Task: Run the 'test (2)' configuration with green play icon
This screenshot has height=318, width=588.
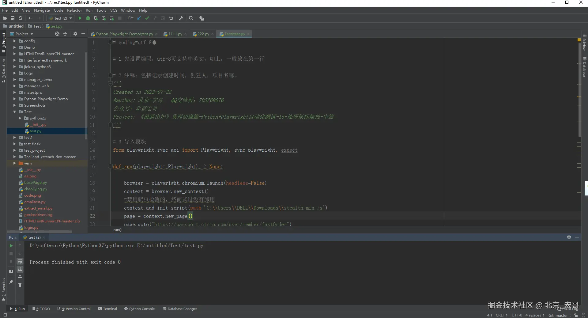Action: point(80,18)
